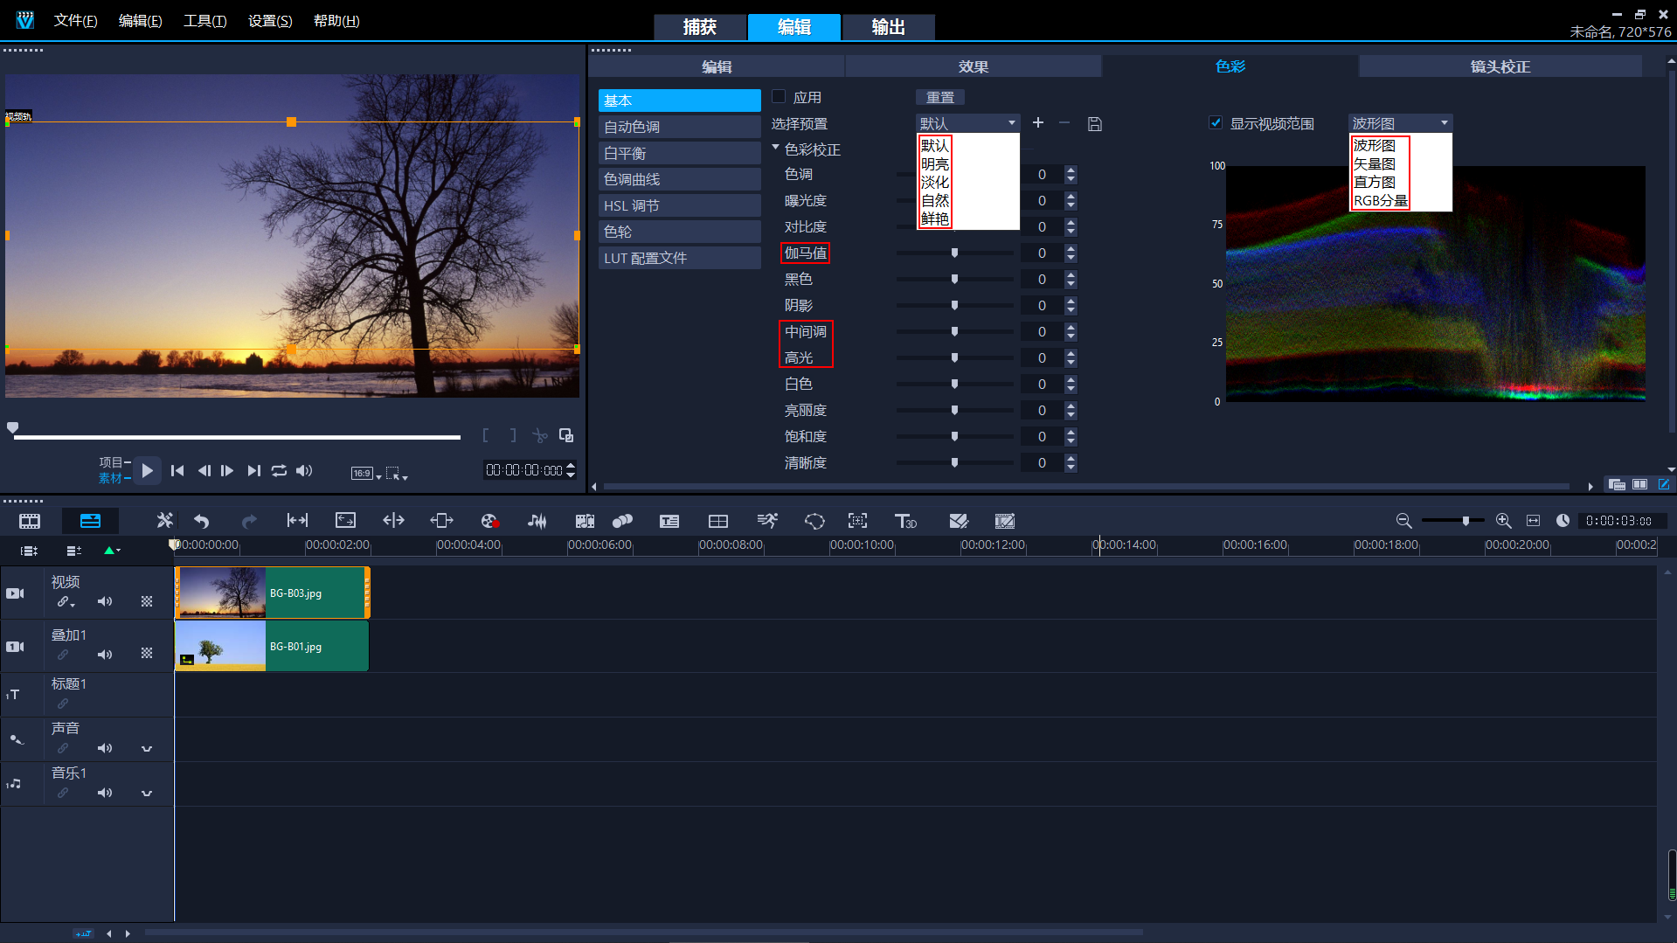The image size is (1677, 943).
Task: Click the enlarge preview window icon
Action: pos(566,435)
